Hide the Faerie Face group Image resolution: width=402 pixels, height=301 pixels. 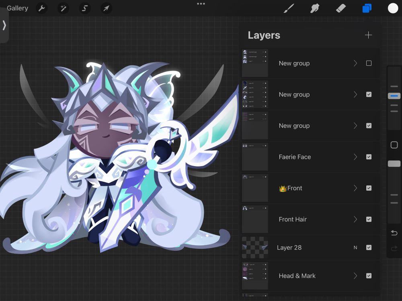pos(369,157)
